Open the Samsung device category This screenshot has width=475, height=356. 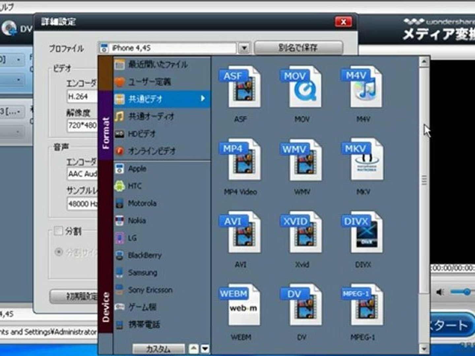tap(162, 273)
